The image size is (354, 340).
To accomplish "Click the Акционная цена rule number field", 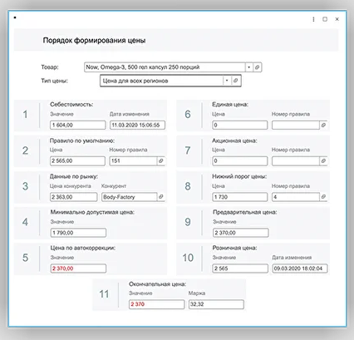I will click(x=296, y=161).
